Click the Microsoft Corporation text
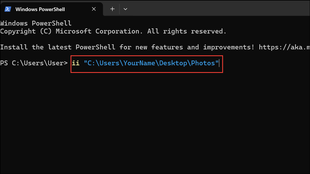Screen dimensions: 310x174 coord(97,31)
